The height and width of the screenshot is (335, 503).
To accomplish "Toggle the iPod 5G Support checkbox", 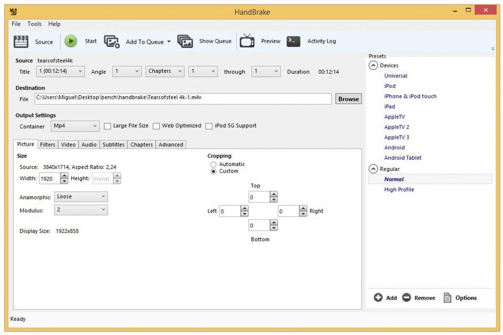I will click(x=209, y=126).
